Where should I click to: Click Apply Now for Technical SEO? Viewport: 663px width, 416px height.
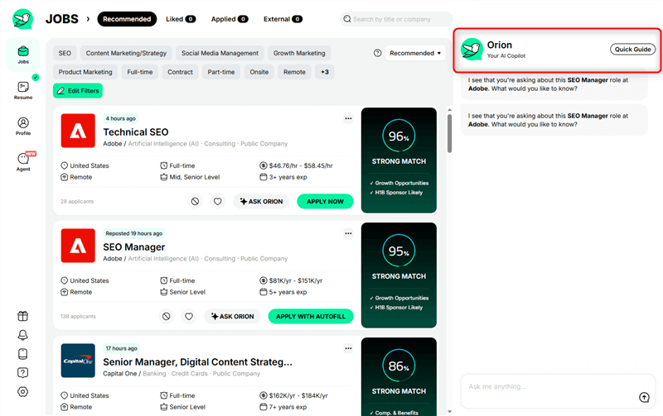pyautogui.click(x=325, y=201)
